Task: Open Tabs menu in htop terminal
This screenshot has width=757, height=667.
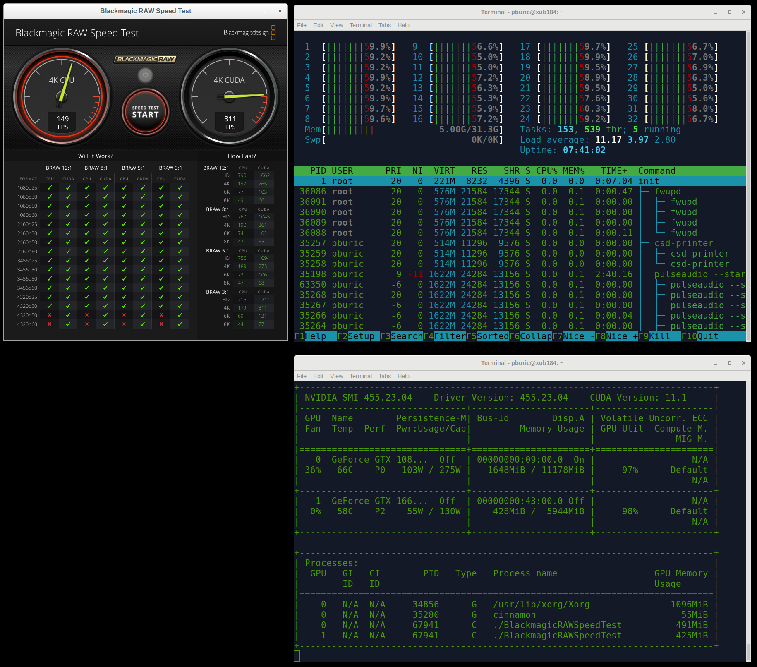Action: click(384, 25)
